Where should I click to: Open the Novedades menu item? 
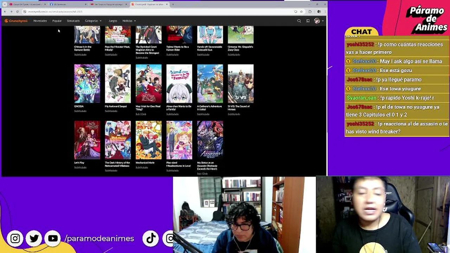pos(40,21)
